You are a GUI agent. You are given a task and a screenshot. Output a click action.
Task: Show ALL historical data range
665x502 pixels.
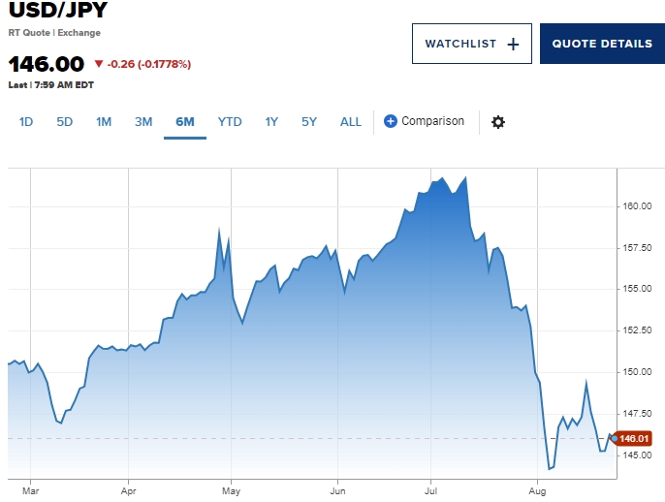[350, 122]
